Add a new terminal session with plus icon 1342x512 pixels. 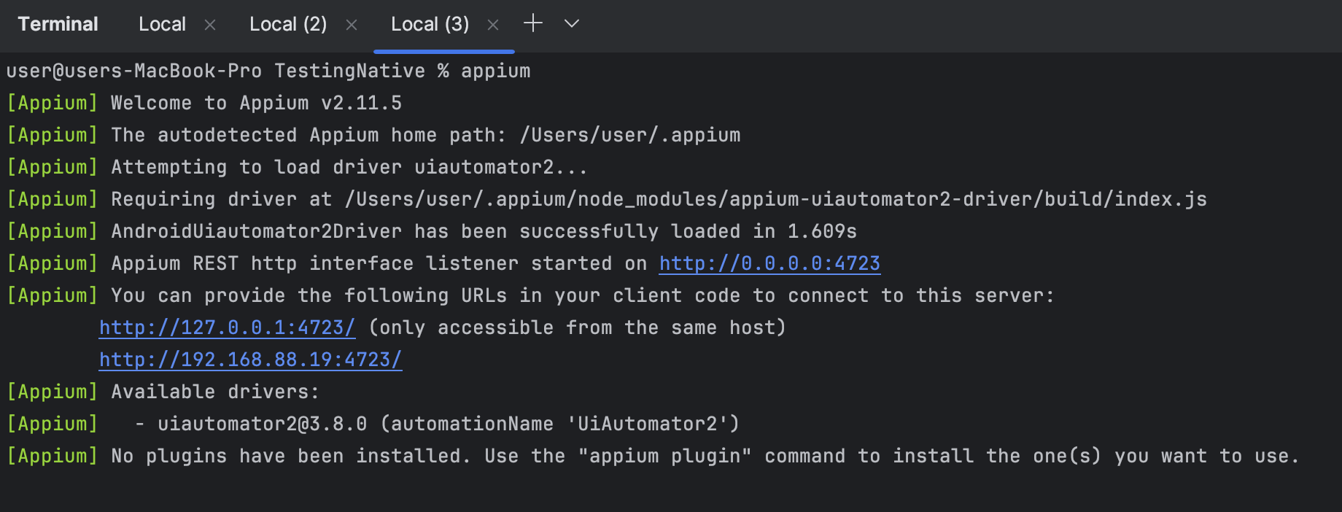tap(533, 23)
